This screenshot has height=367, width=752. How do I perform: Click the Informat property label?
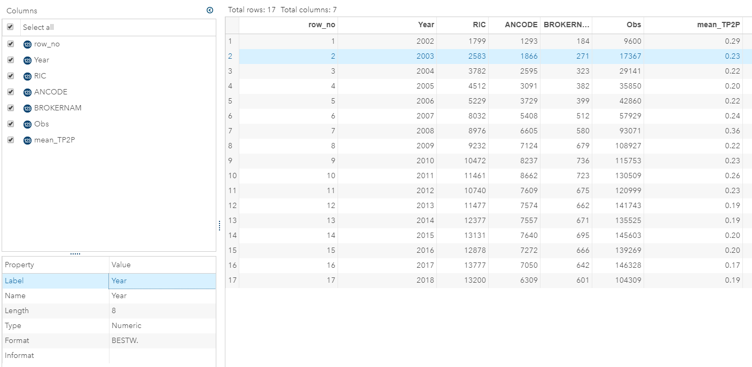19,355
